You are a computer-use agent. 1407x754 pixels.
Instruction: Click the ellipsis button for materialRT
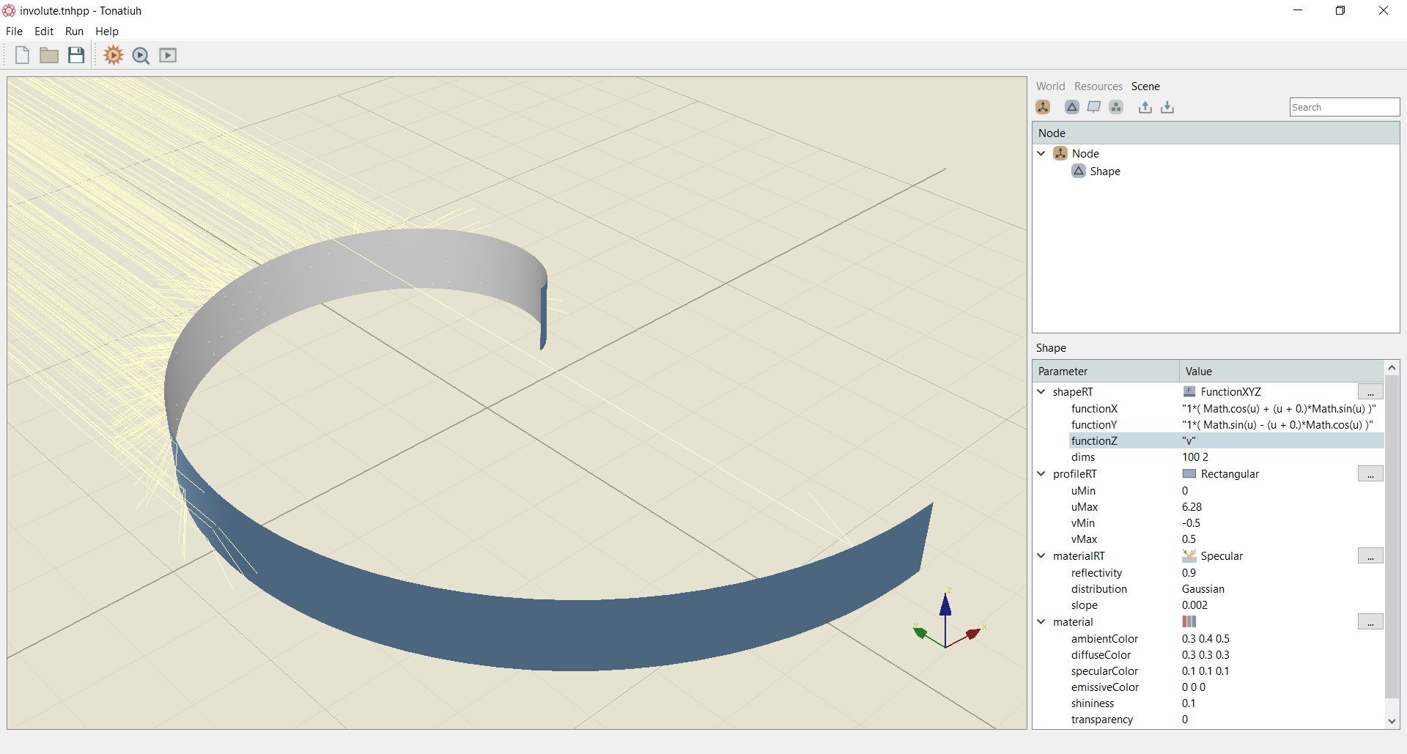1370,555
